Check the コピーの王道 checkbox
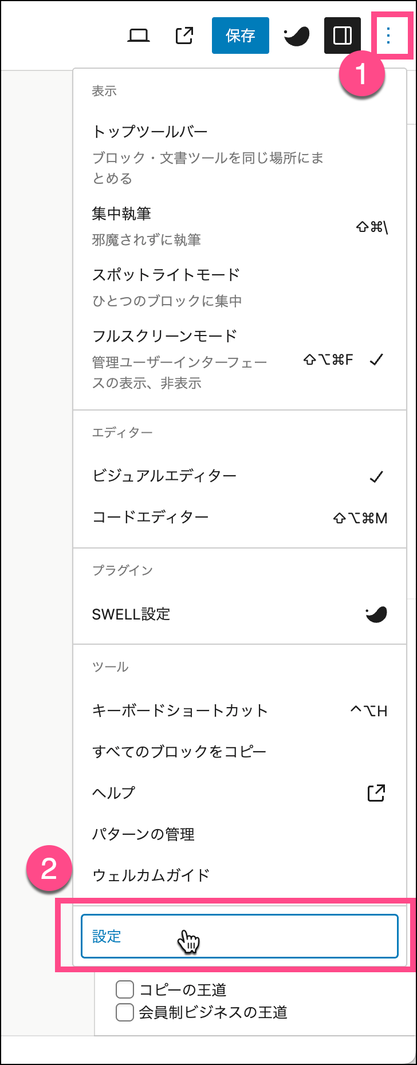 (125, 989)
